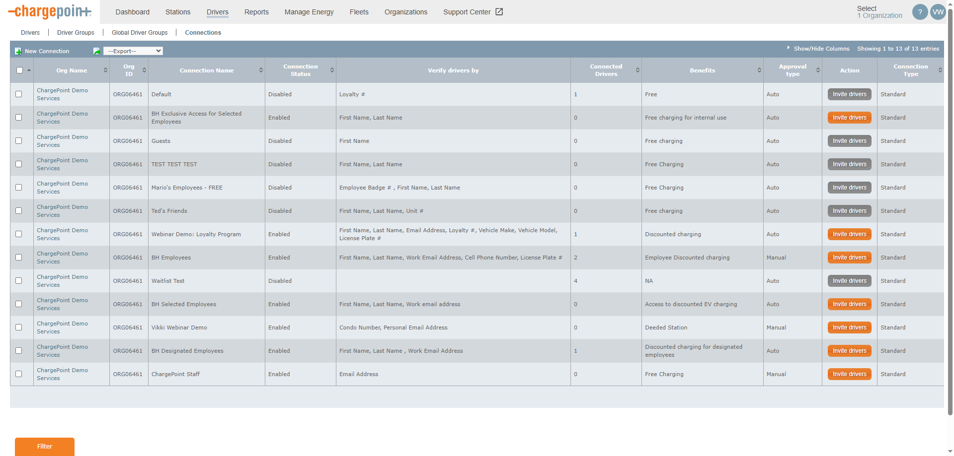Check the TEST TEST TEST row checkbox

(19, 164)
